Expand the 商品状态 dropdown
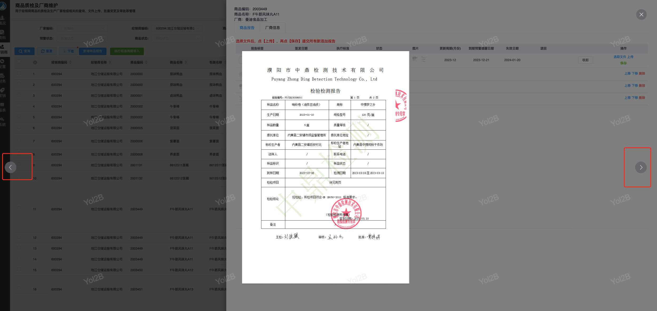 177,38
